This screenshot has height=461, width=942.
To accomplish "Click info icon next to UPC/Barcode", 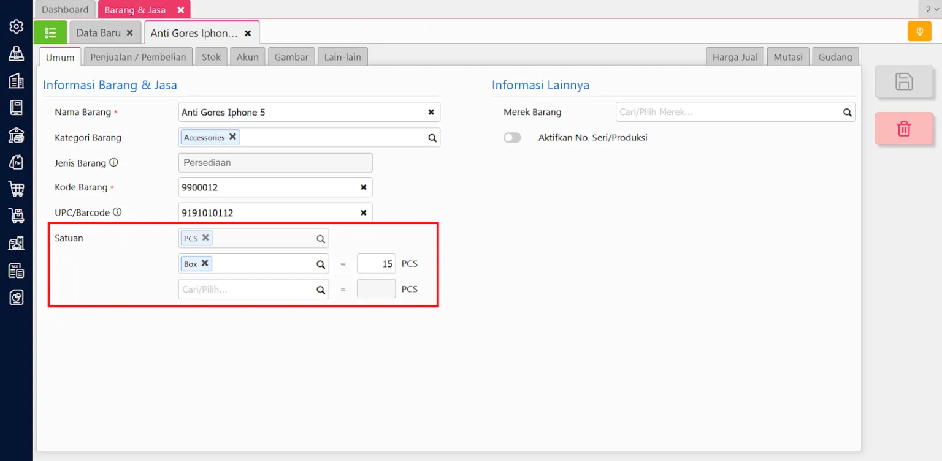I will pos(117,212).
